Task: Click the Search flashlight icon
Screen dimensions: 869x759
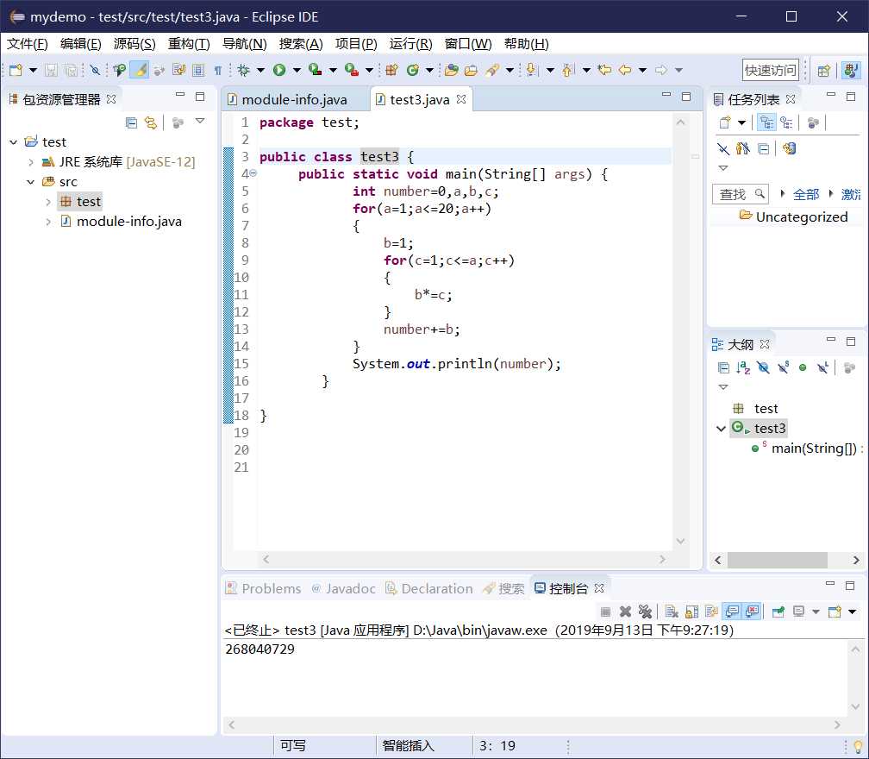Action: click(x=491, y=70)
